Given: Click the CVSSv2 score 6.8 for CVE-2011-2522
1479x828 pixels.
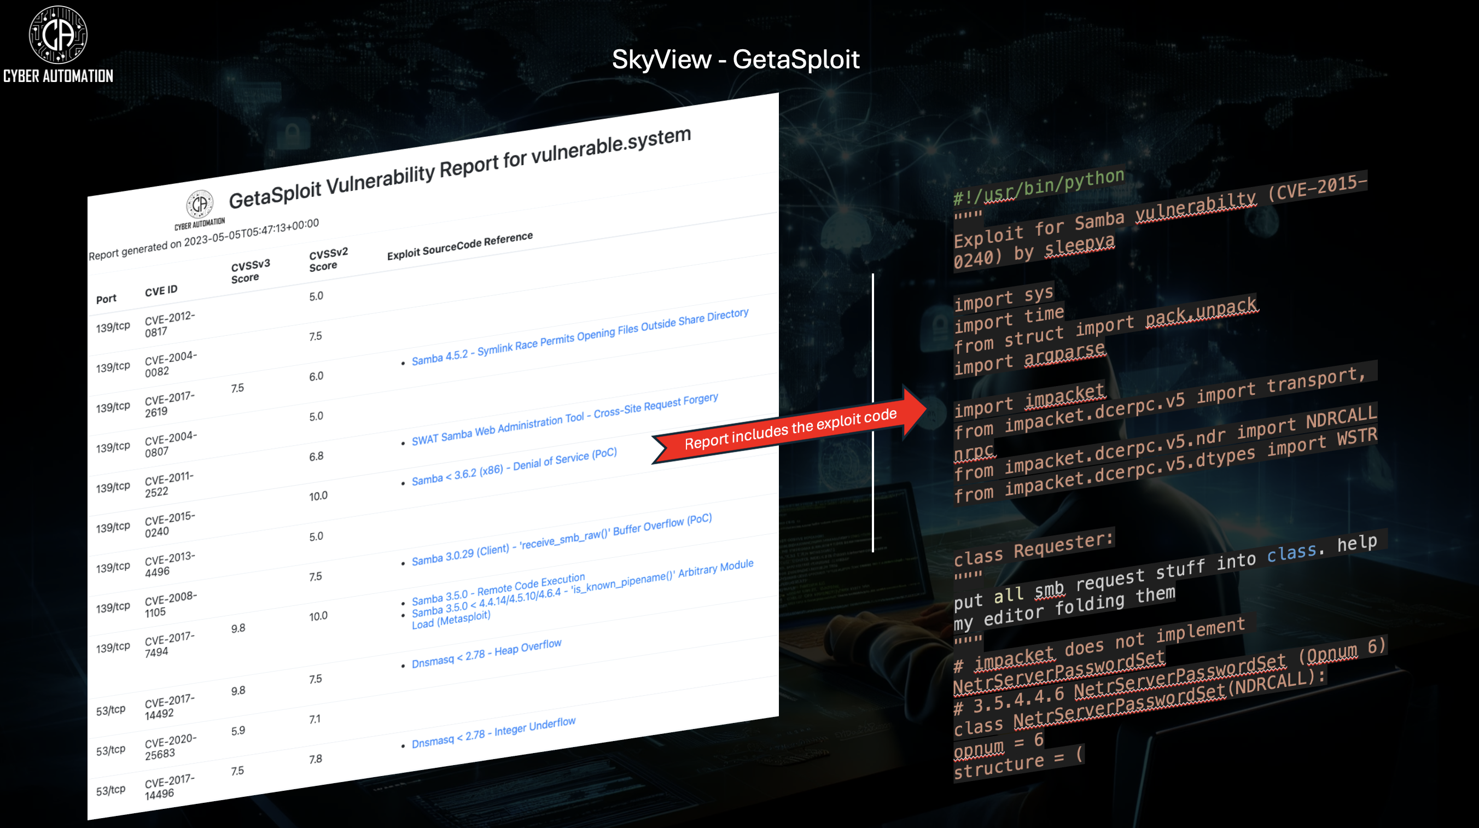Looking at the screenshot, I should (316, 457).
